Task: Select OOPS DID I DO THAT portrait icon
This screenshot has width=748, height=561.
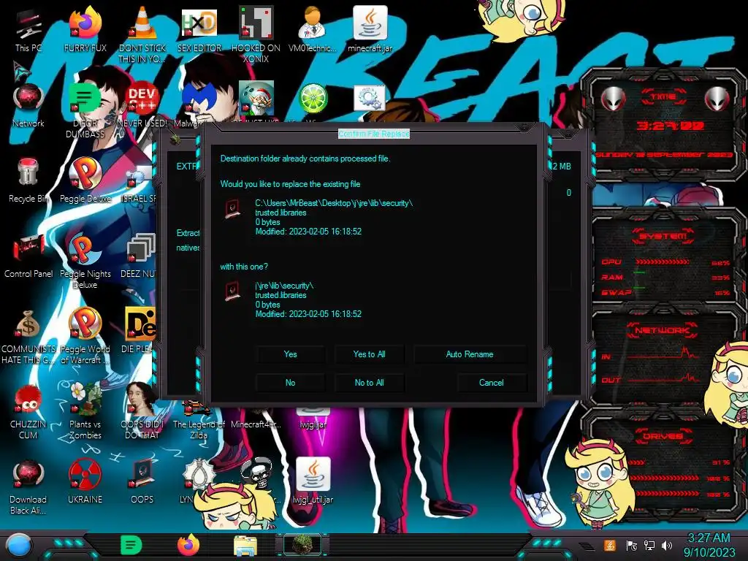Action: pos(142,411)
